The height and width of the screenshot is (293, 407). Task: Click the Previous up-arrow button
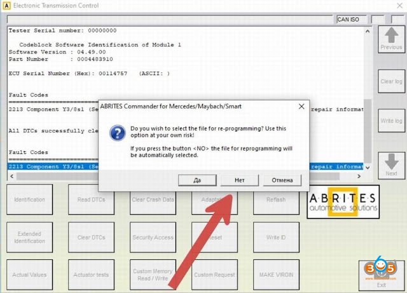[392, 39]
